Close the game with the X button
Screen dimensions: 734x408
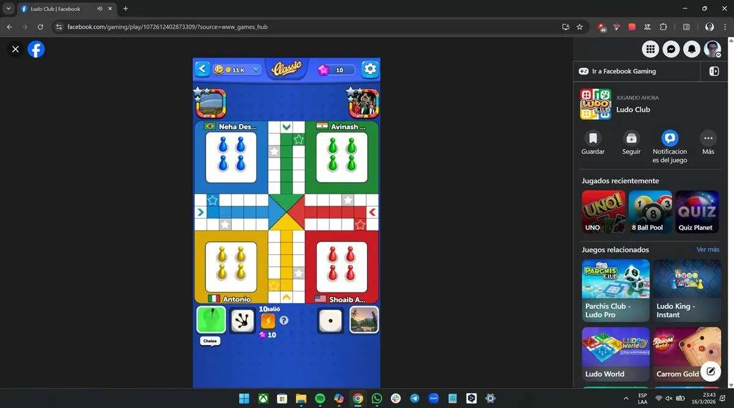[15, 49]
